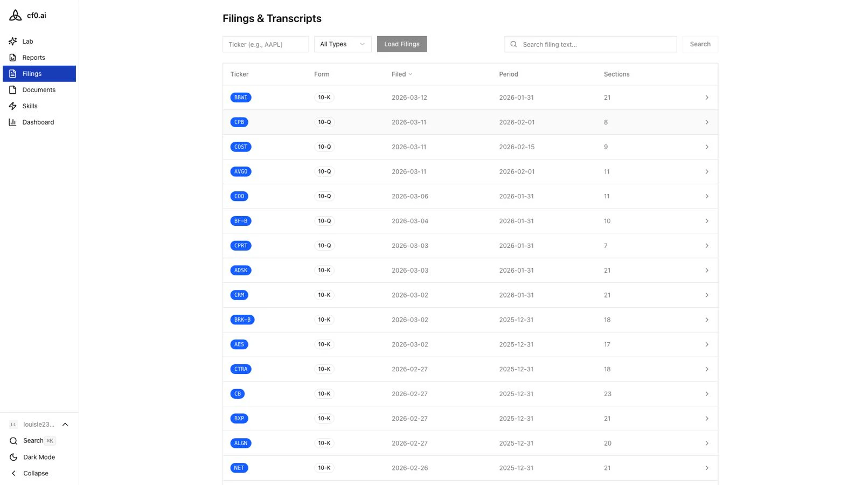The image size is (862, 485).
Task: Go to Documents in the sidebar
Action: point(39,90)
